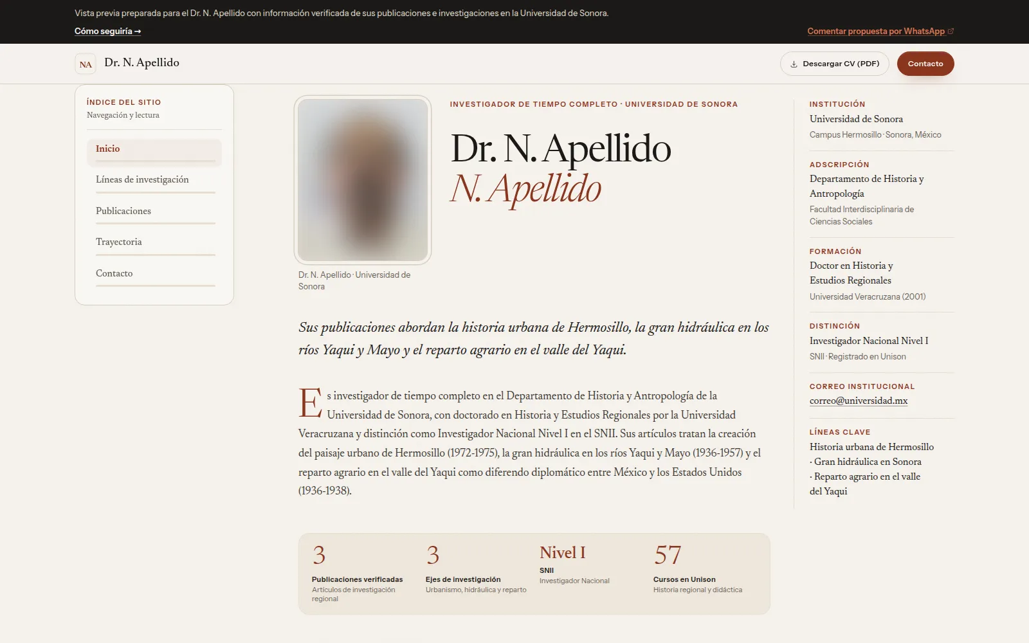Click the Navegación y lectura subtitle
1029x643 pixels.
point(123,115)
